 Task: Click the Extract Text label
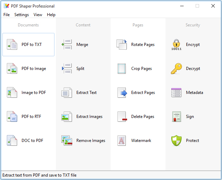point(86,93)
